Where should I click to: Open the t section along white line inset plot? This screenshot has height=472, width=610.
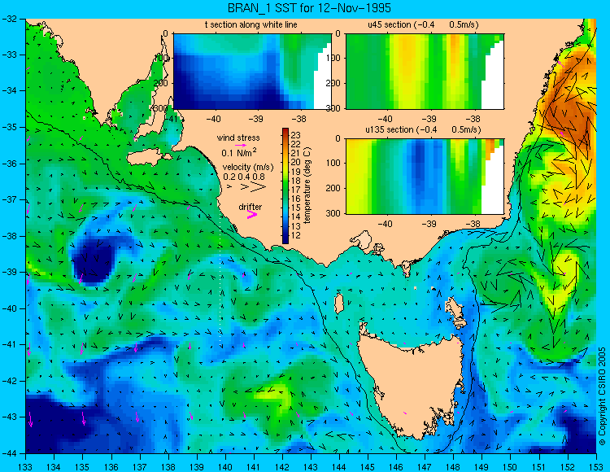[252, 72]
